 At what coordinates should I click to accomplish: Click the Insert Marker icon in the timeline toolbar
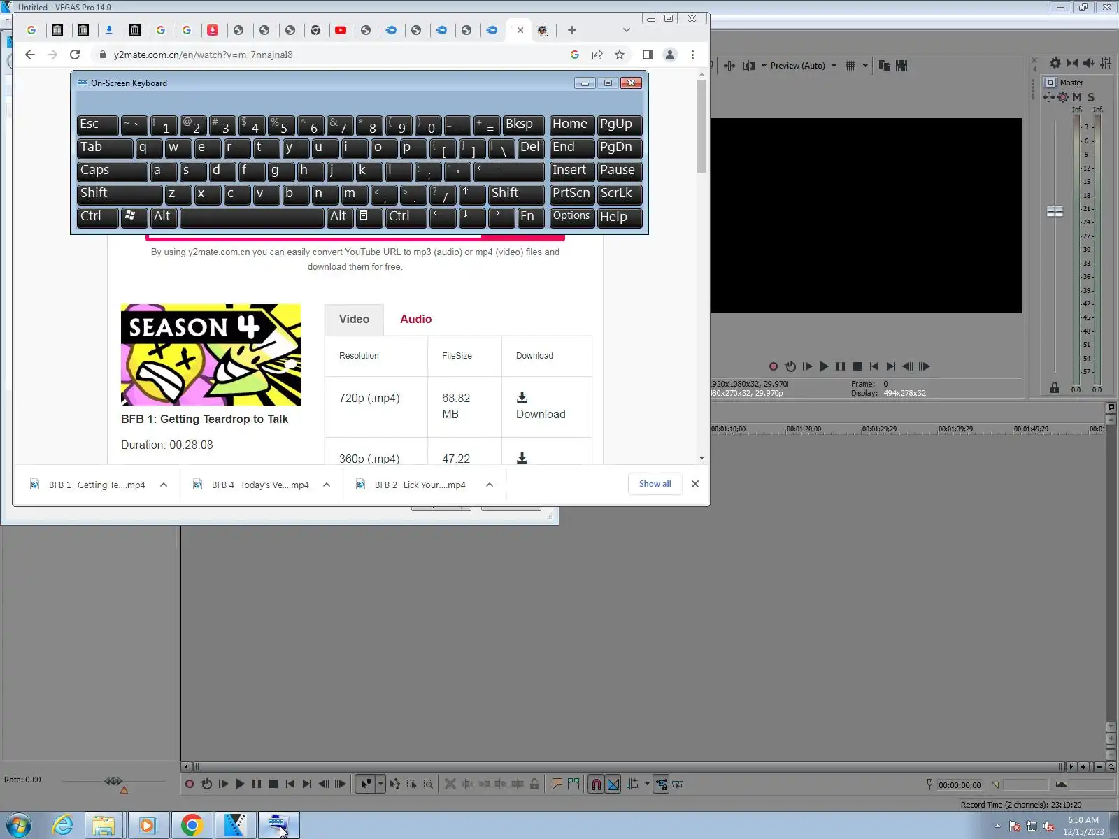click(557, 784)
